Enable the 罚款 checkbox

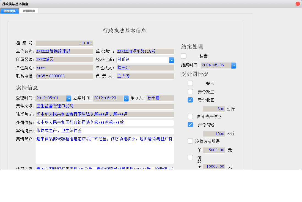click(x=190, y=157)
